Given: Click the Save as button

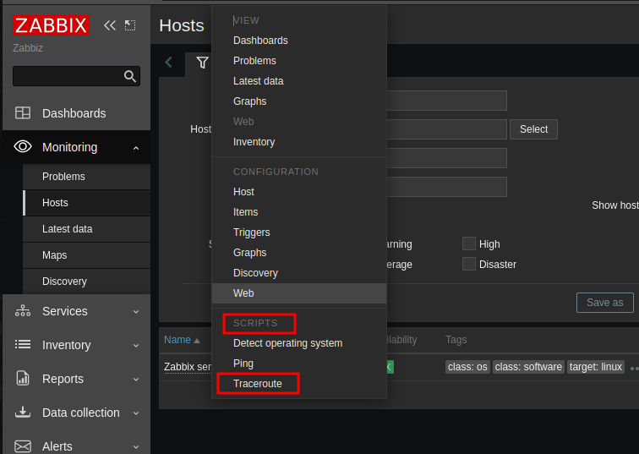Looking at the screenshot, I should point(605,303).
